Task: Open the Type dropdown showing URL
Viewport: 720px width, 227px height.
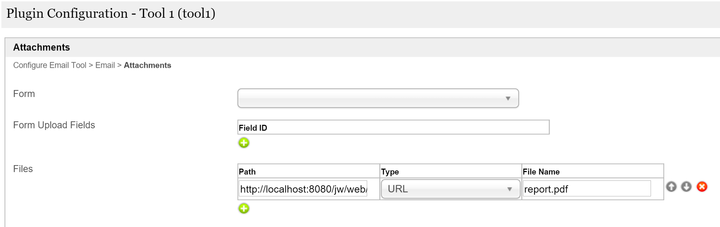Action: coord(450,189)
